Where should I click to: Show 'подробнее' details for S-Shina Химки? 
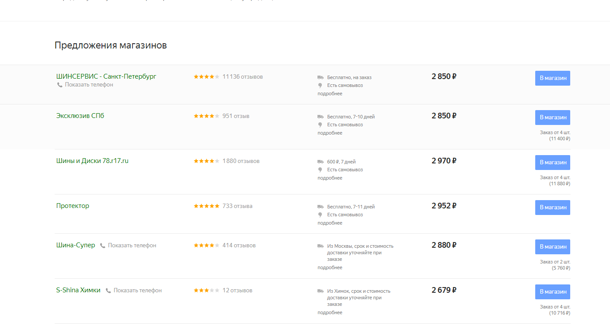330,313
